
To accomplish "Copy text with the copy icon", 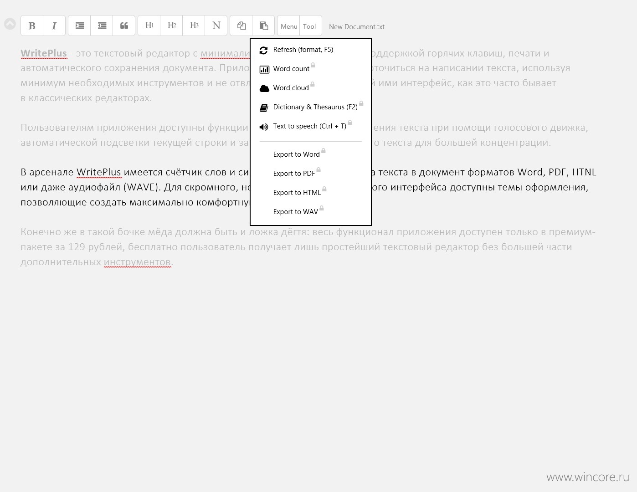I will click(x=241, y=26).
